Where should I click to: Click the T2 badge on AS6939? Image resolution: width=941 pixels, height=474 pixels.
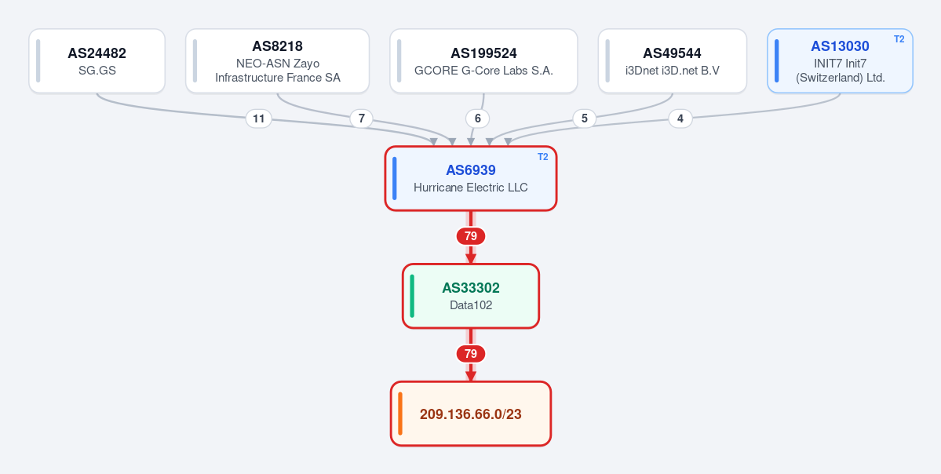542,157
